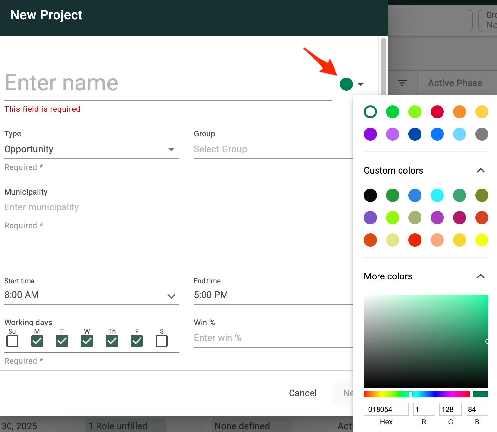Screen dimensions: 497x432
Task: Uncheck the T working day checkbox
Action: point(62,341)
